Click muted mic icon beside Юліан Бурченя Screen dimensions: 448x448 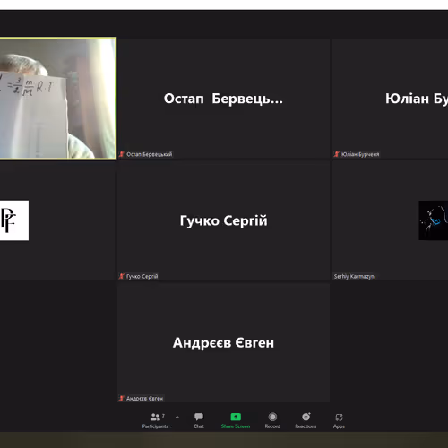point(337,154)
